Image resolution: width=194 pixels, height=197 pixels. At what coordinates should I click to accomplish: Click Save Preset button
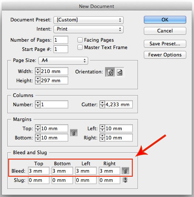[165, 44]
